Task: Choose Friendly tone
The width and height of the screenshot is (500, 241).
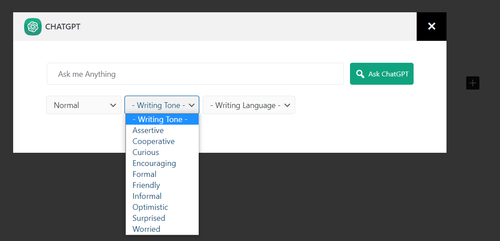Action: click(162, 185)
